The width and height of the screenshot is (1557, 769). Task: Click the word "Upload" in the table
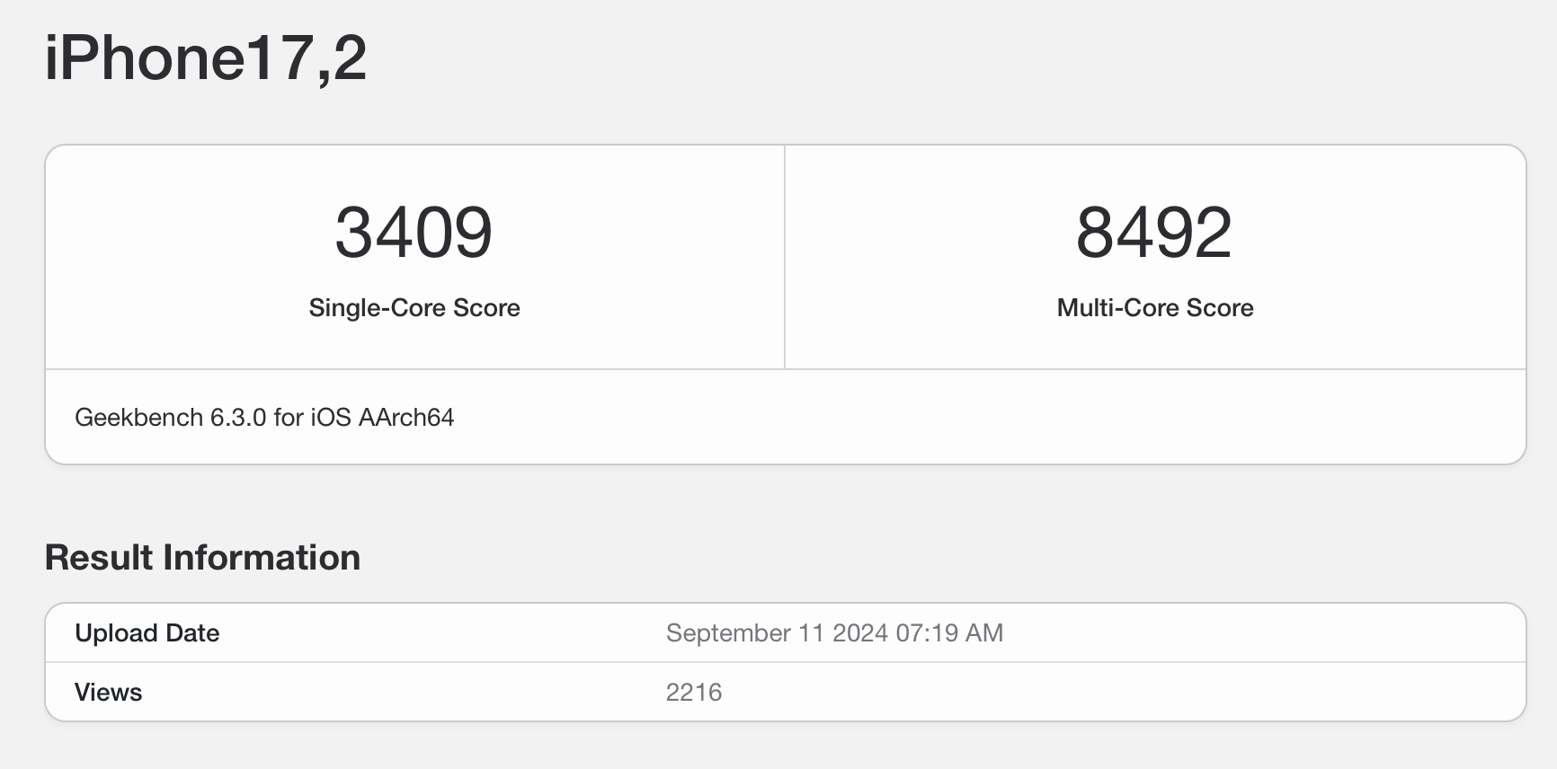tap(116, 633)
